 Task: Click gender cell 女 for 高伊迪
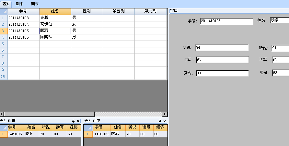[x=87, y=25]
